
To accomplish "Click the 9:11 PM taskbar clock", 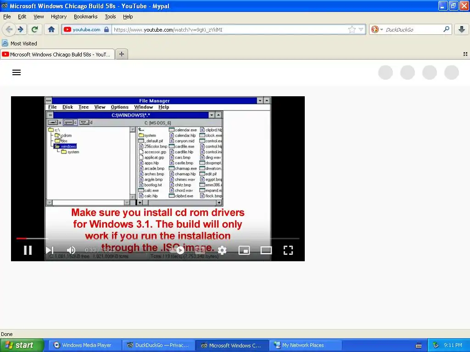I will coord(453,345).
